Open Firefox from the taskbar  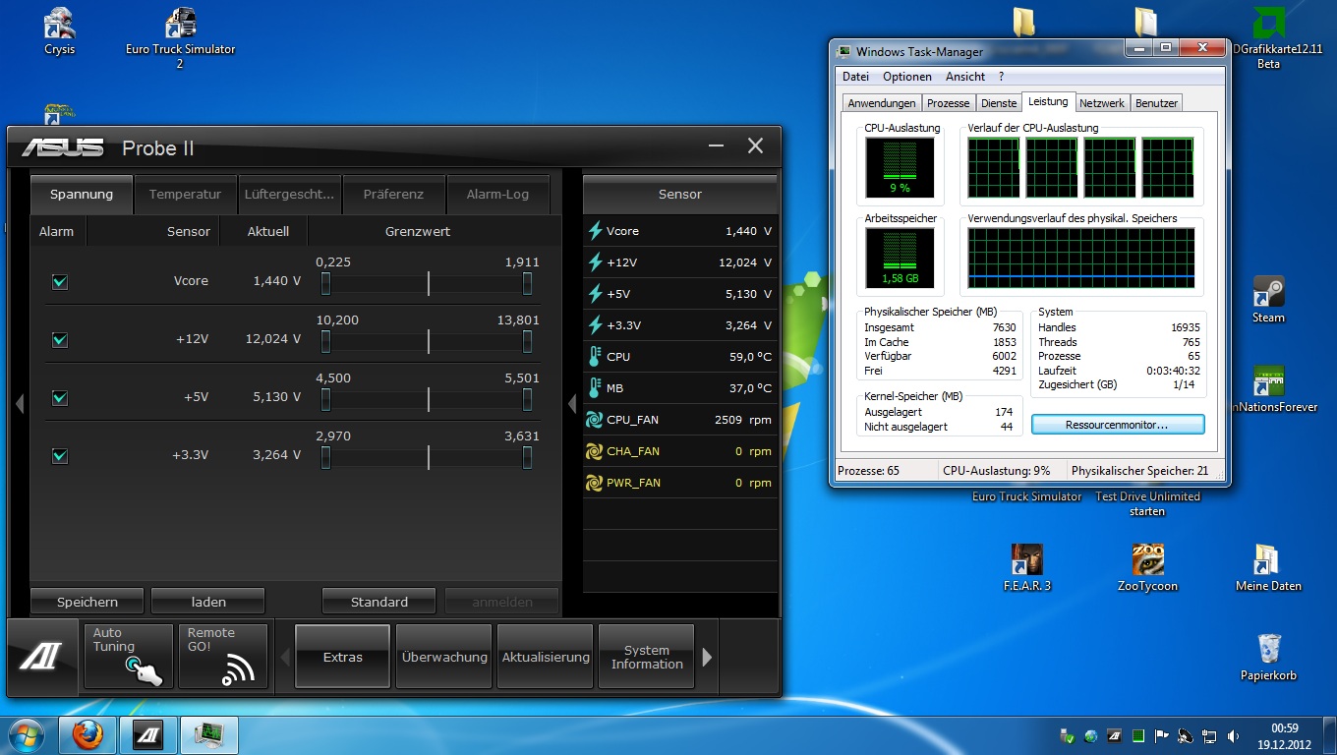pyautogui.click(x=87, y=734)
